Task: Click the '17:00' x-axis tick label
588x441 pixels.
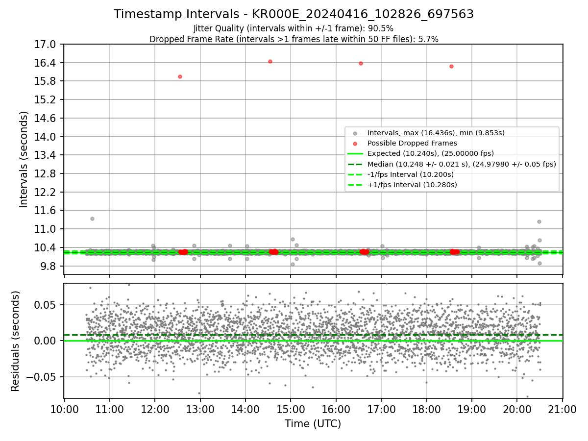Action: coord(381,410)
